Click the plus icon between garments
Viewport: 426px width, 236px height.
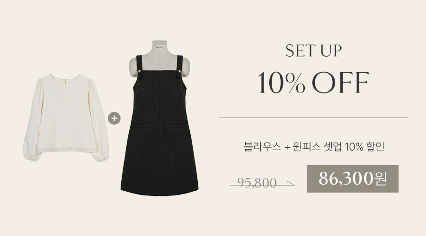114,118
